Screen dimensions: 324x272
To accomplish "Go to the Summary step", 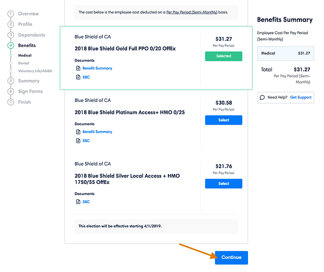I will 29,81.
